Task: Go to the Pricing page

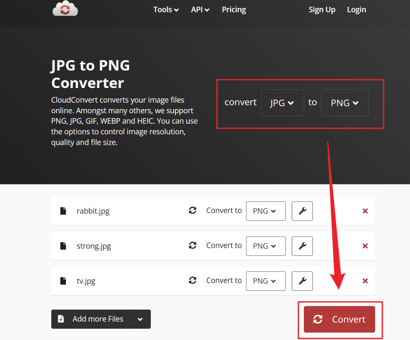Action: pyautogui.click(x=234, y=10)
